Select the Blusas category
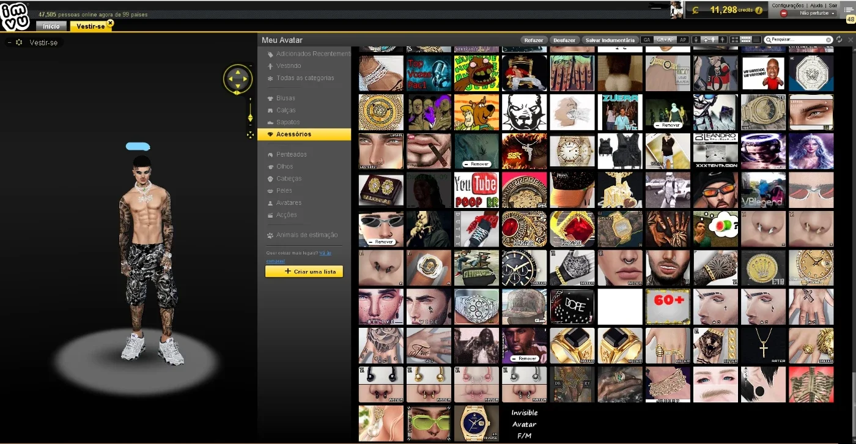The height and width of the screenshot is (444, 856). tap(286, 98)
